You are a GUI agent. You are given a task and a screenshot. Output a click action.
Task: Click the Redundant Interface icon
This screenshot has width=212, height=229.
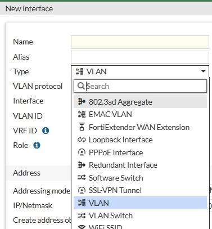82,165
